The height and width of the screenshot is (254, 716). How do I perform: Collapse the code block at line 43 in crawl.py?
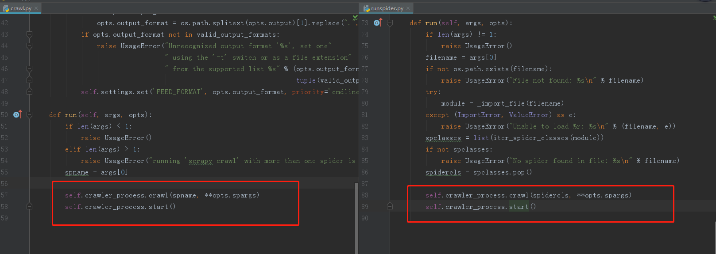29,34
